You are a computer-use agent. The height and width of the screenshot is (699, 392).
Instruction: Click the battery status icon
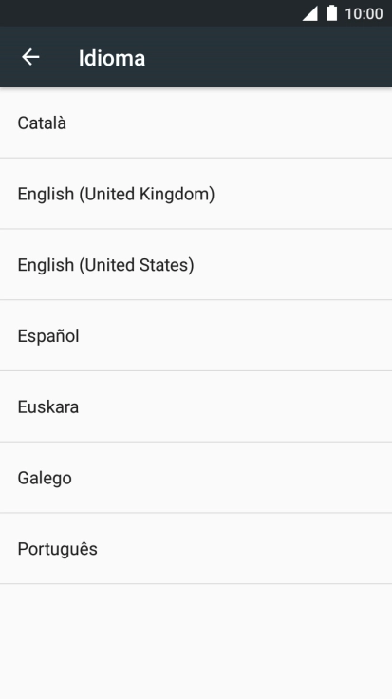coord(331,13)
